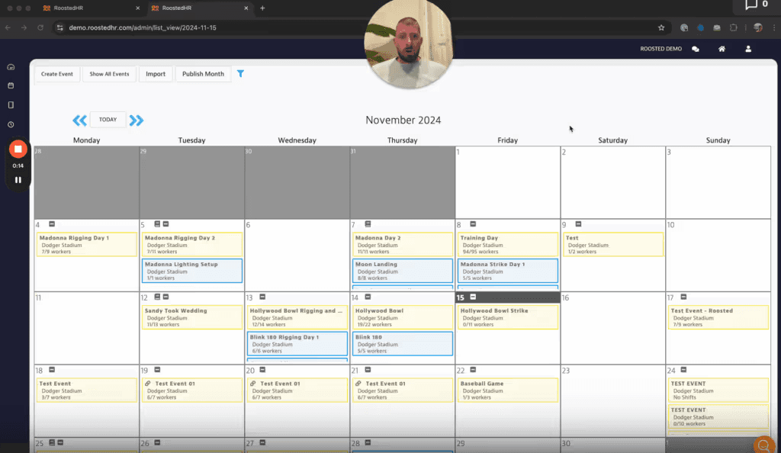
Task: Open Blink 180 Rigging Day 1 event
Action: click(297, 343)
